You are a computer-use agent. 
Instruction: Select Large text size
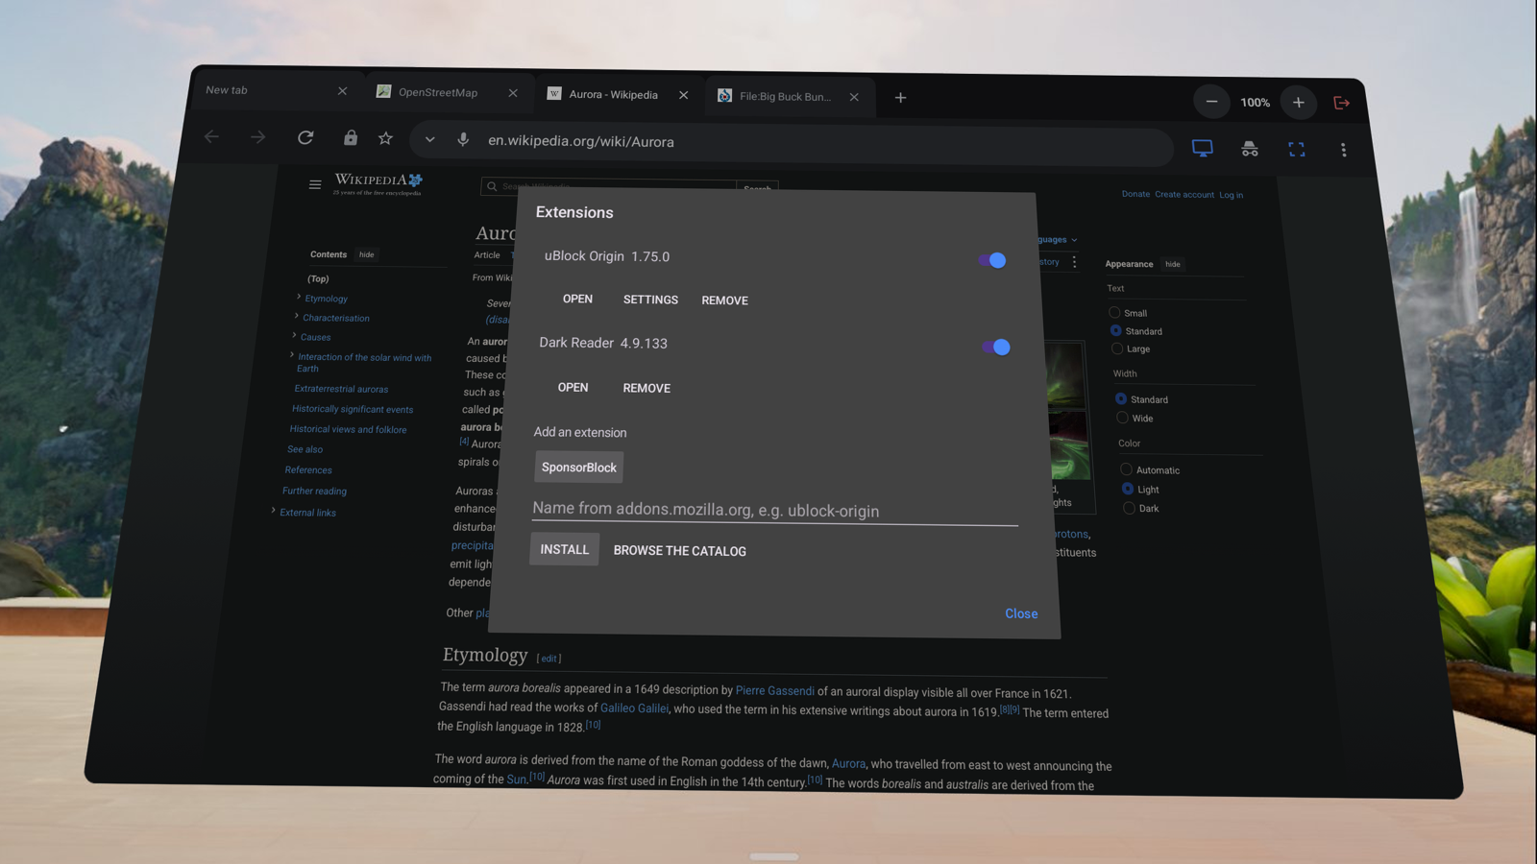pos(1116,348)
